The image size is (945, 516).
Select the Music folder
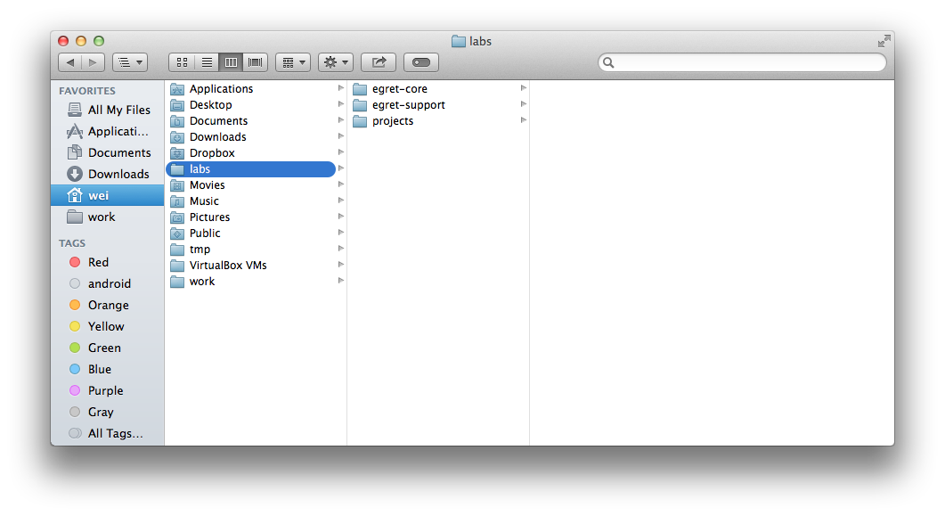[250, 201]
